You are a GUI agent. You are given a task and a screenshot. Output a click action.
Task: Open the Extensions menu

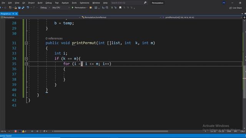pyautogui.click(x=85, y=3)
